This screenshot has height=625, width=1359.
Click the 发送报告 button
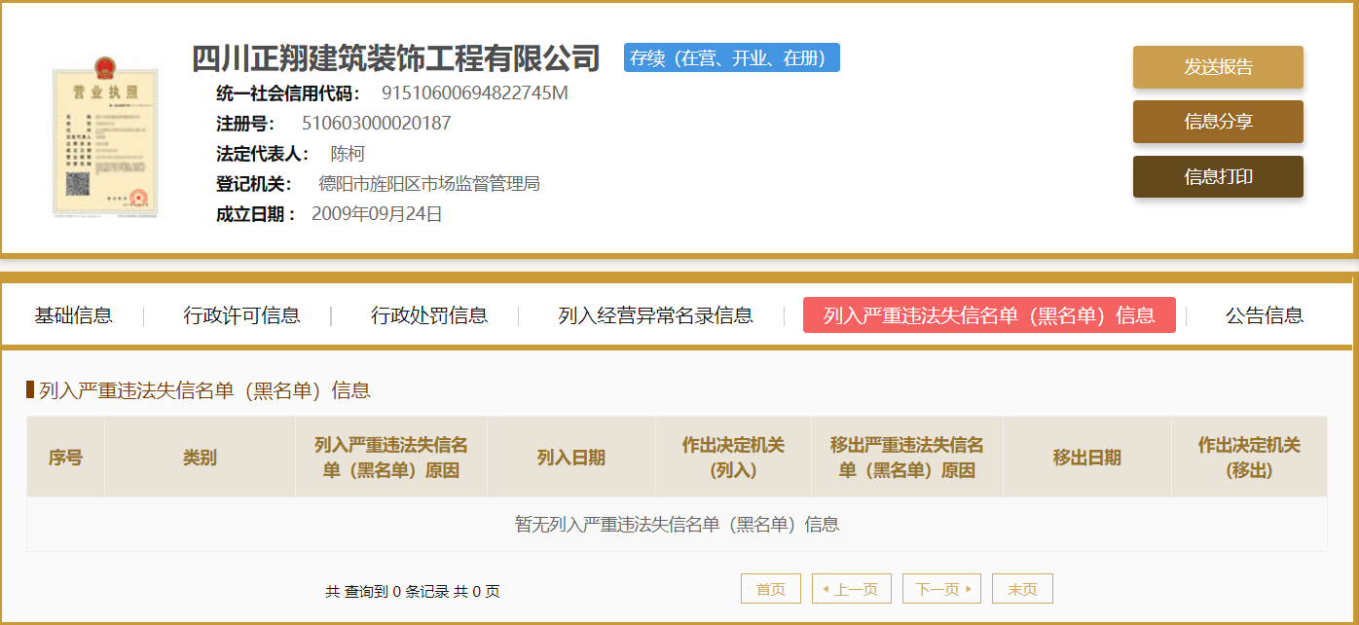(1218, 67)
